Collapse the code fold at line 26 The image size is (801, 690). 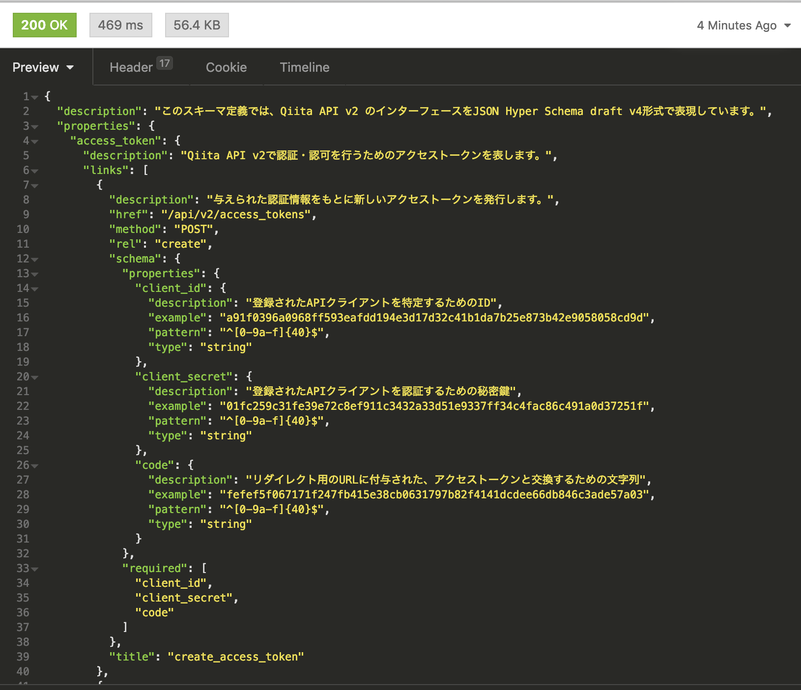point(35,466)
